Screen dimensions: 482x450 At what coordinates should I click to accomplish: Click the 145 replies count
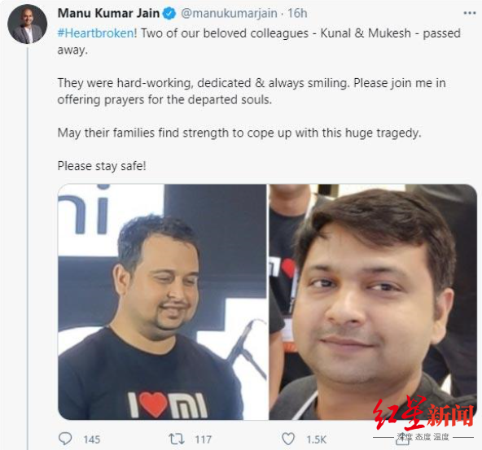tap(92, 439)
